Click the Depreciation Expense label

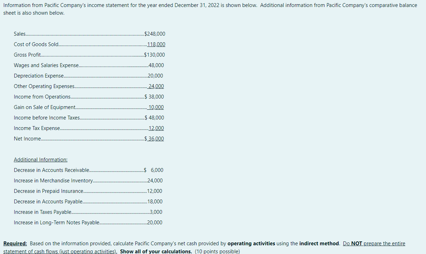click(x=39, y=76)
